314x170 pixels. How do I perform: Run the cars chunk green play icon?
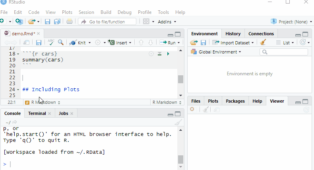tap(168, 54)
